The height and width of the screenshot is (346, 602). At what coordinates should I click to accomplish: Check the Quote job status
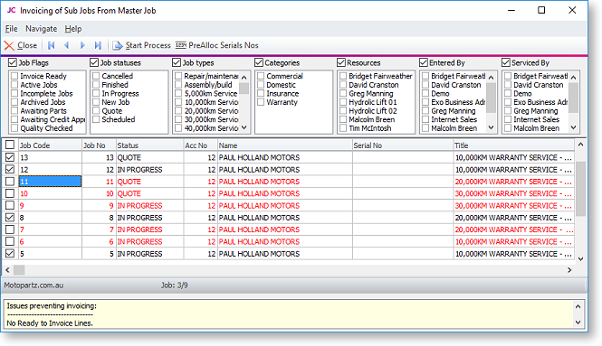click(x=96, y=111)
